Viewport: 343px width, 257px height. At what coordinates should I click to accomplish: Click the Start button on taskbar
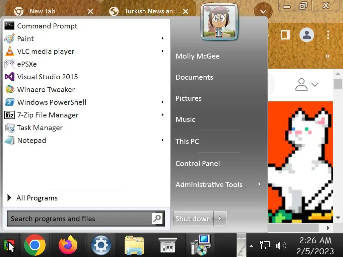click(x=9, y=245)
